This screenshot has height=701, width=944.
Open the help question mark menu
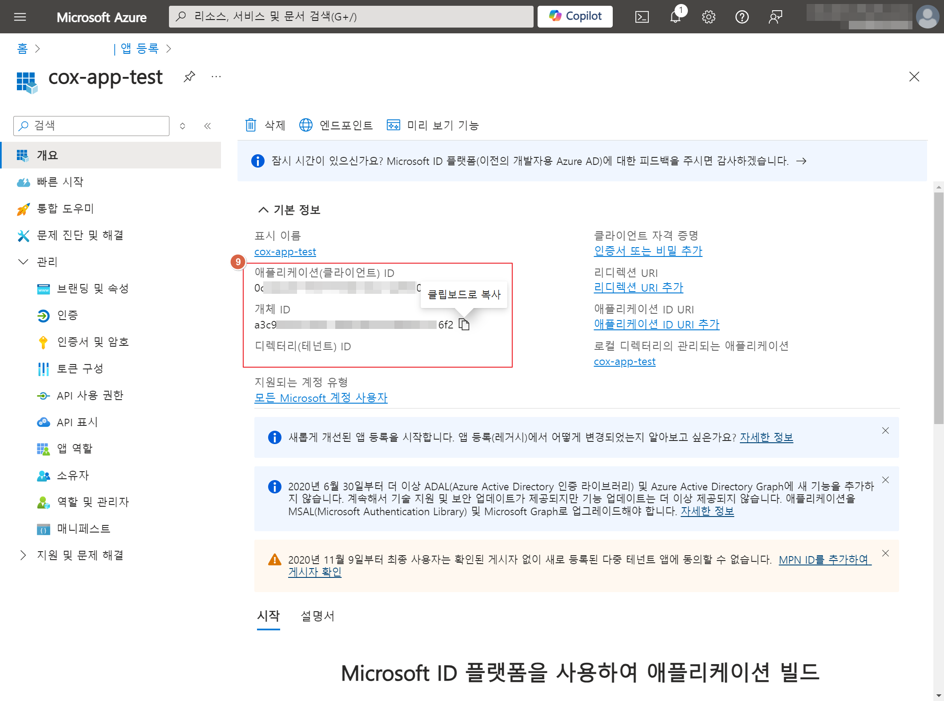742,17
